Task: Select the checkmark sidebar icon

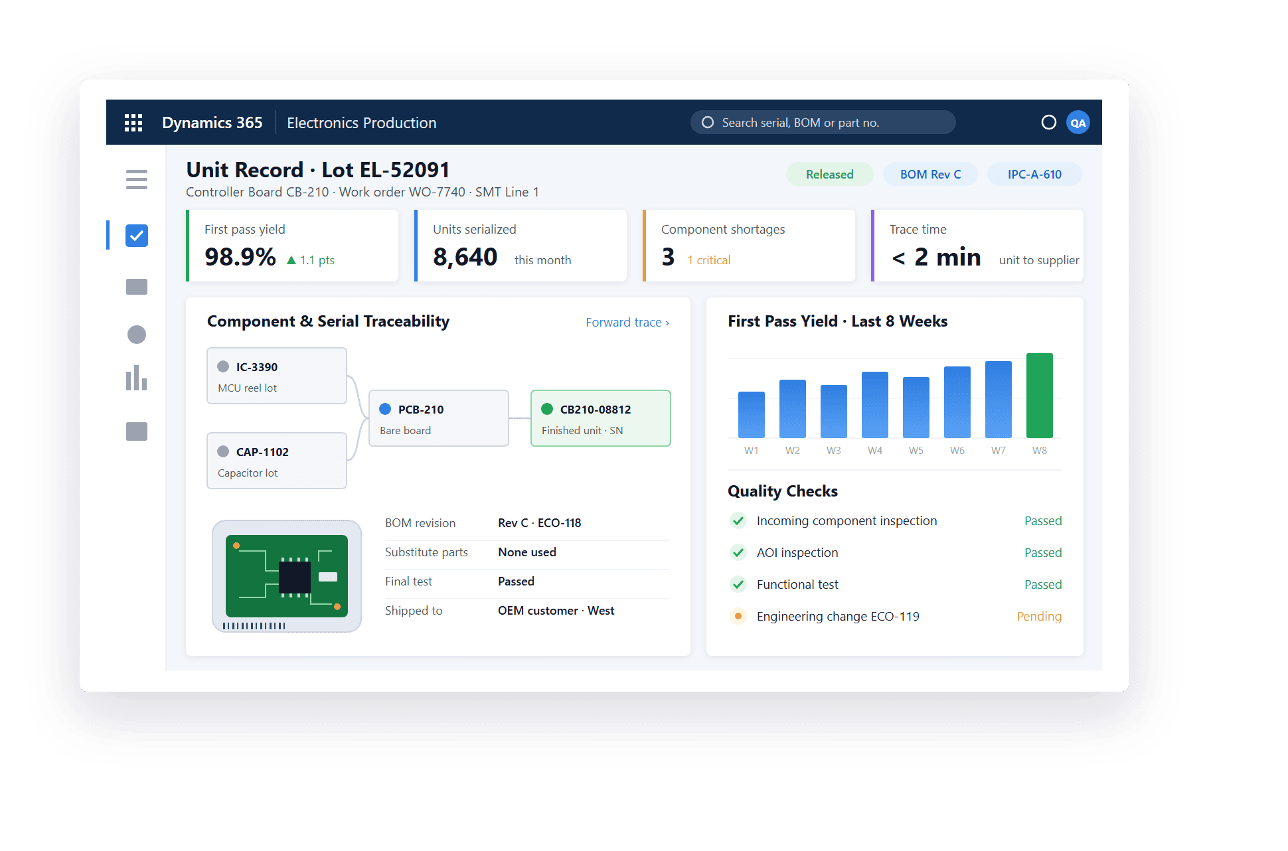Action: [x=137, y=236]
